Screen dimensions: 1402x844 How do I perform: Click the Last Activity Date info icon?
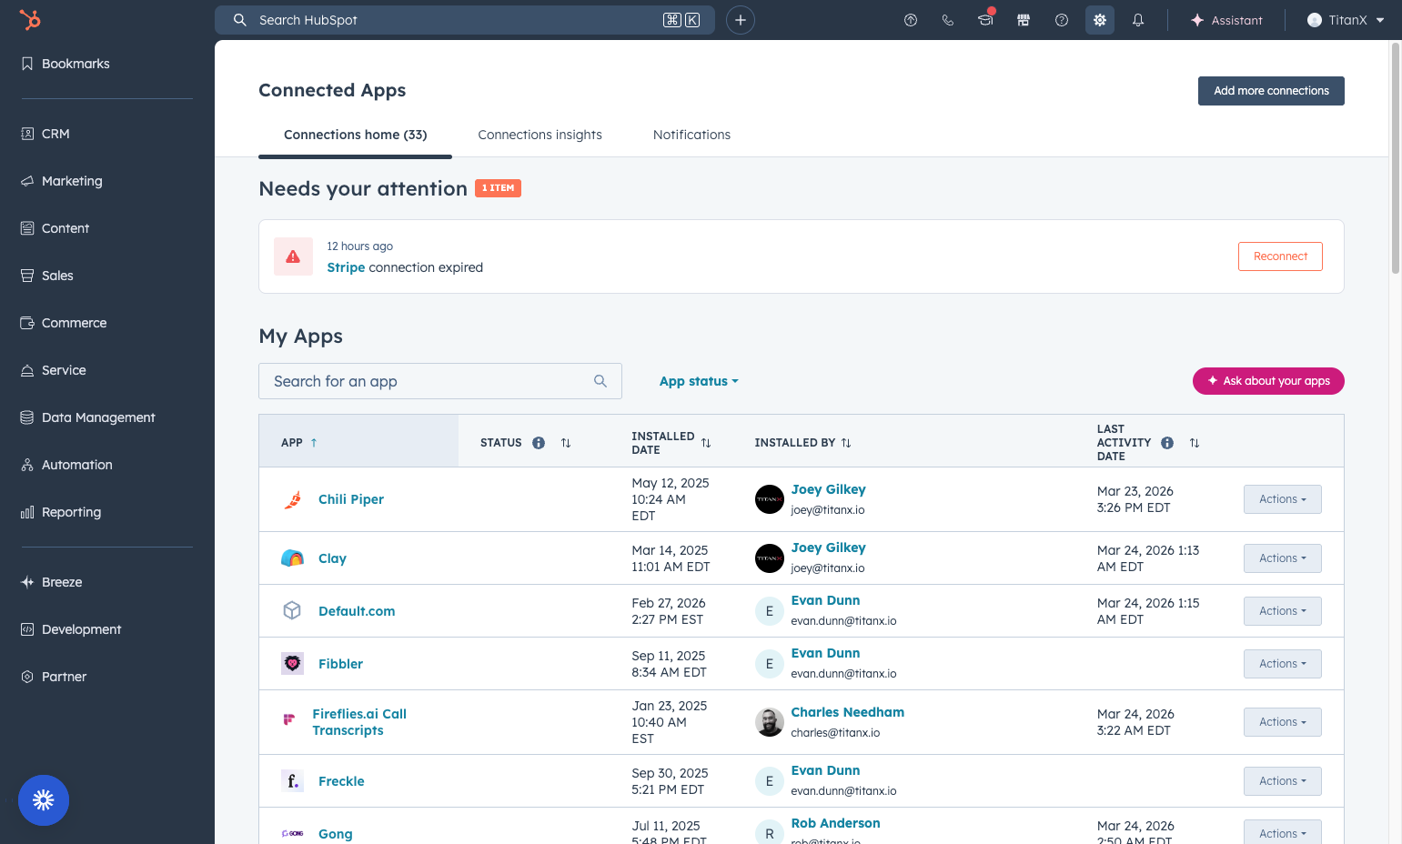tap(1167, 443)
